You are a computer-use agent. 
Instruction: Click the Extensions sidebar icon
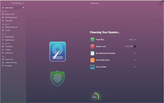[x=3, y=53]
